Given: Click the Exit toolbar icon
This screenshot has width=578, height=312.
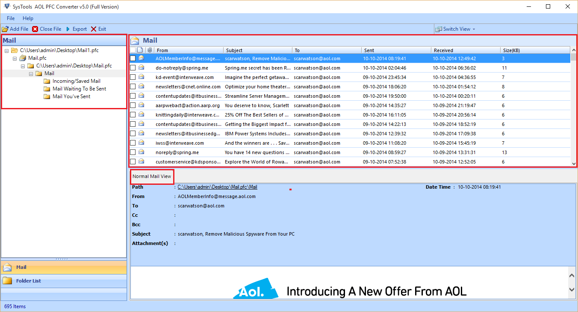Looking at the screenshot, I should click(94, 29).
